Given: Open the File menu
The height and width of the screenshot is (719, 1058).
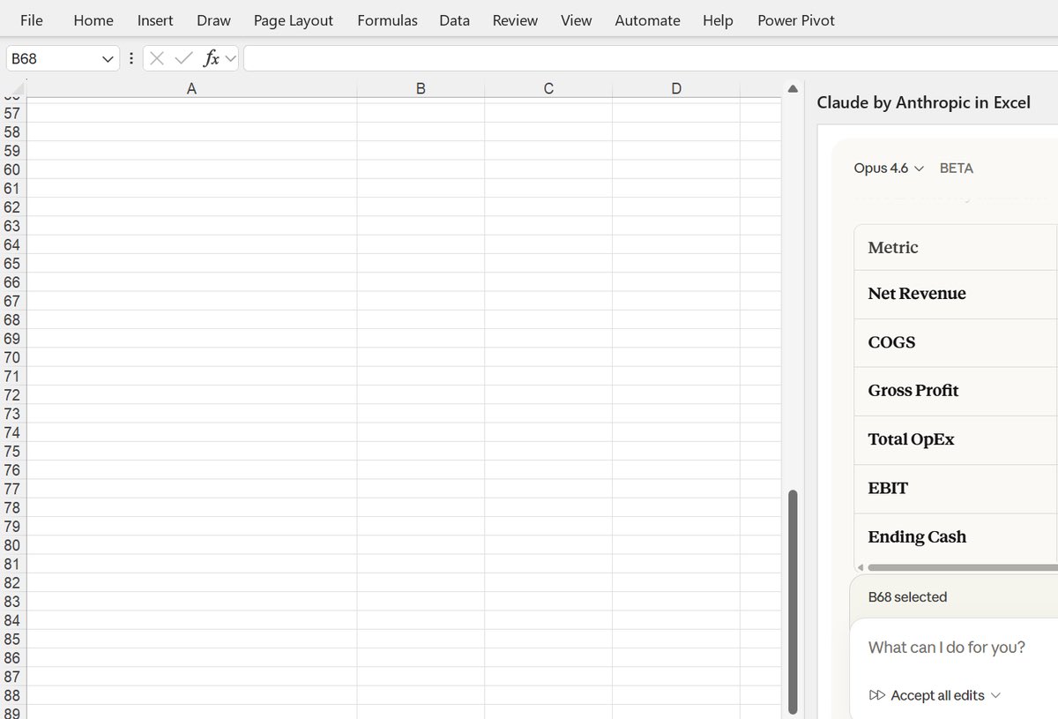Looking at the screenshot, I should (31, 19).
